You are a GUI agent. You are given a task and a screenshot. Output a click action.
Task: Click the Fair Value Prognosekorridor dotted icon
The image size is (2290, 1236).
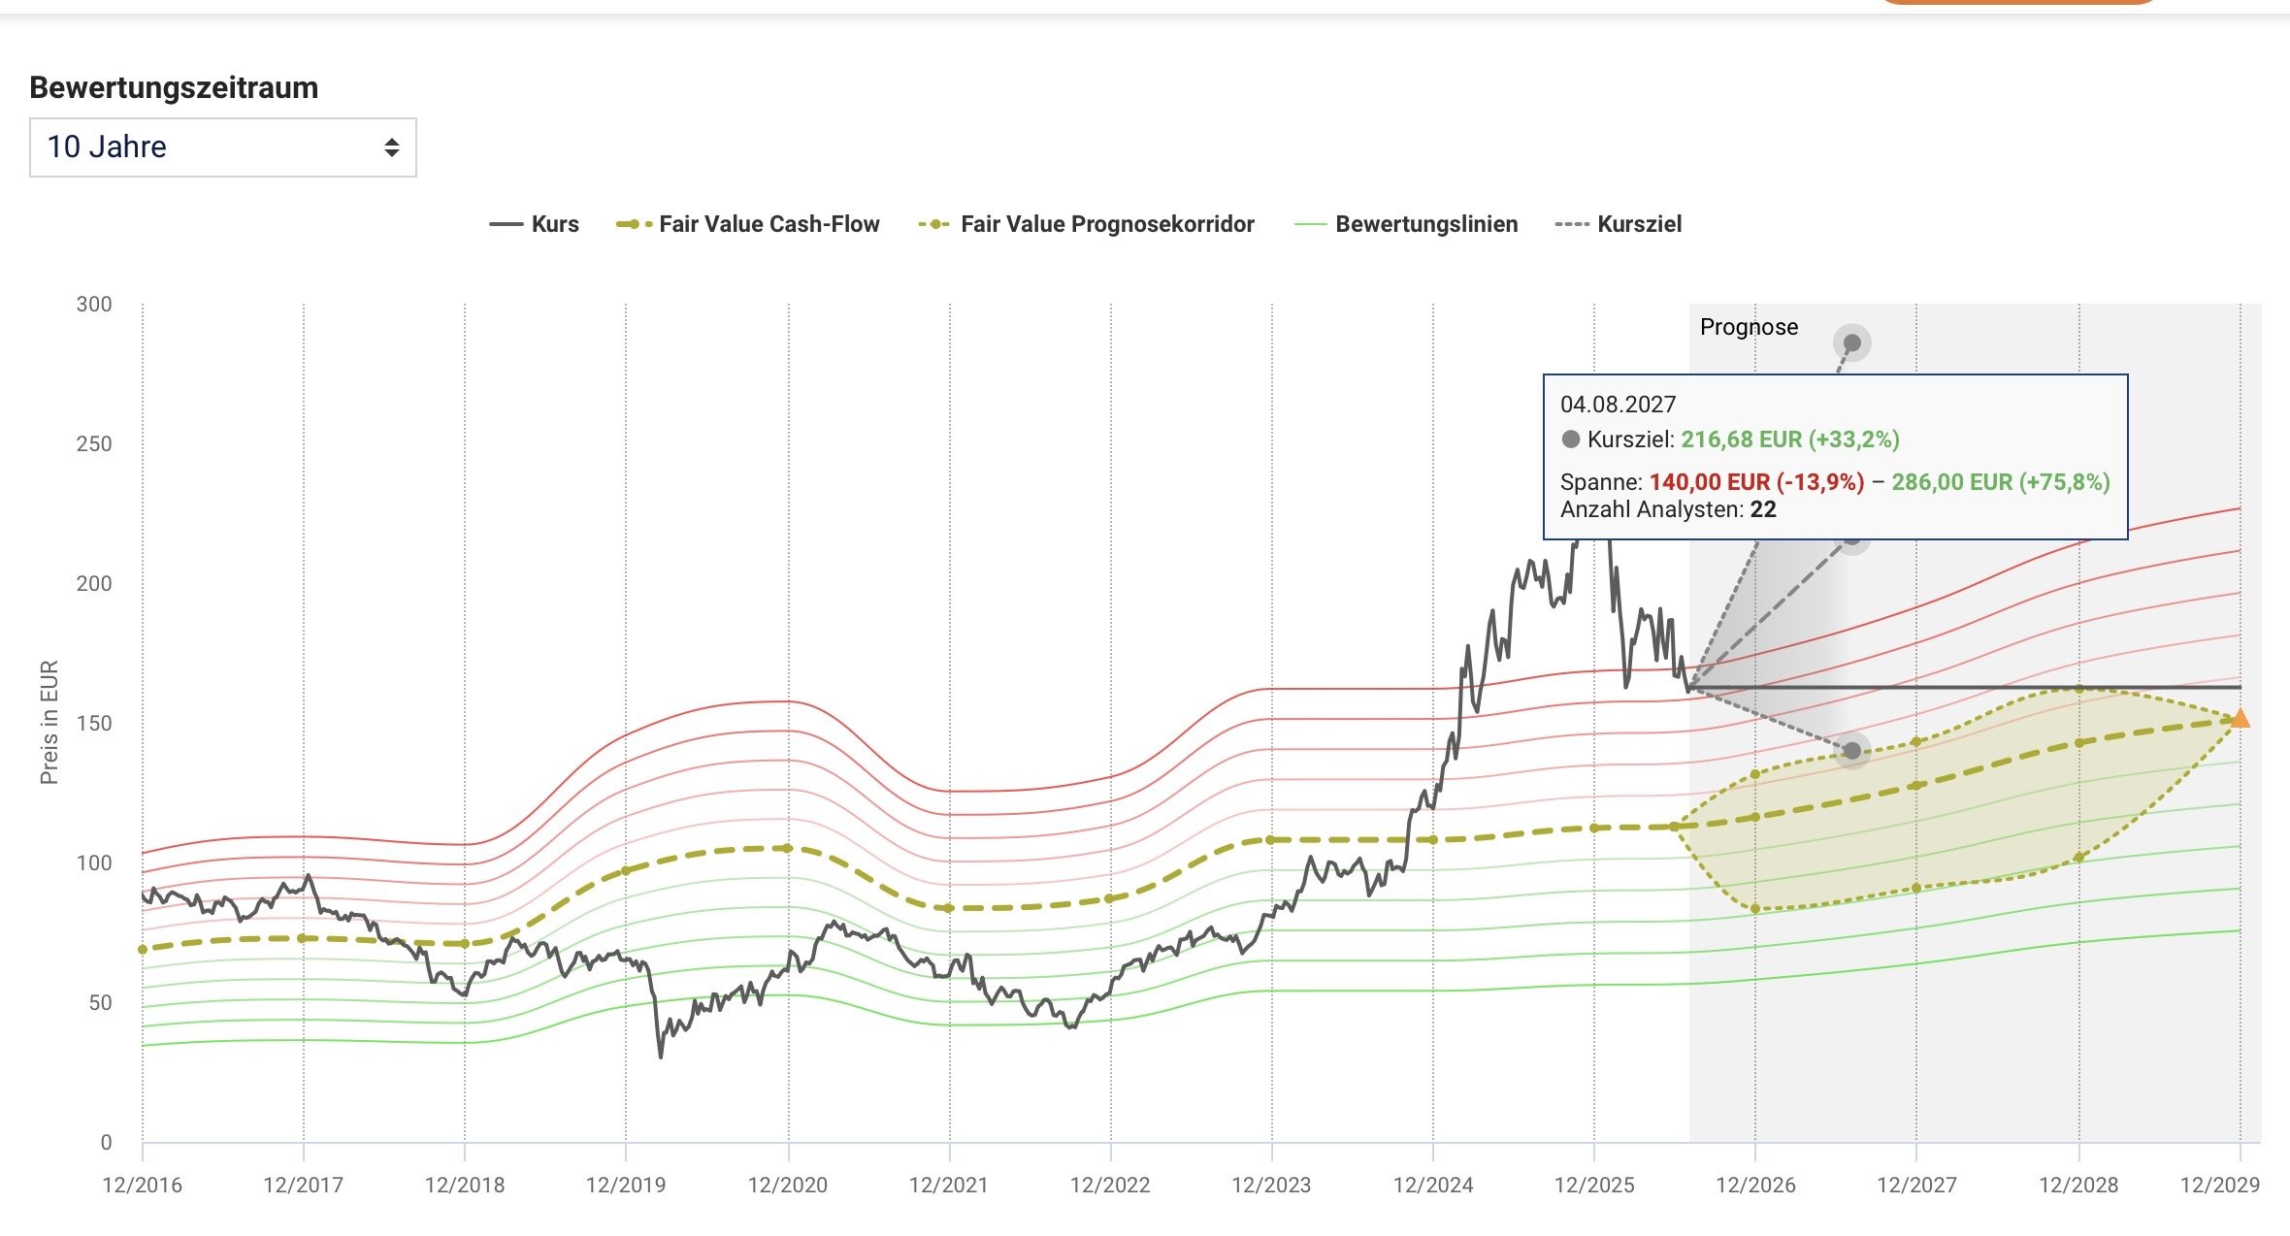click(934, 225)
